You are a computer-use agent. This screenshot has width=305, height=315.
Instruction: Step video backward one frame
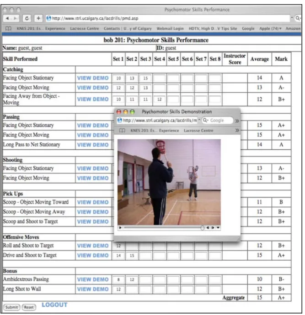(208, 228)
